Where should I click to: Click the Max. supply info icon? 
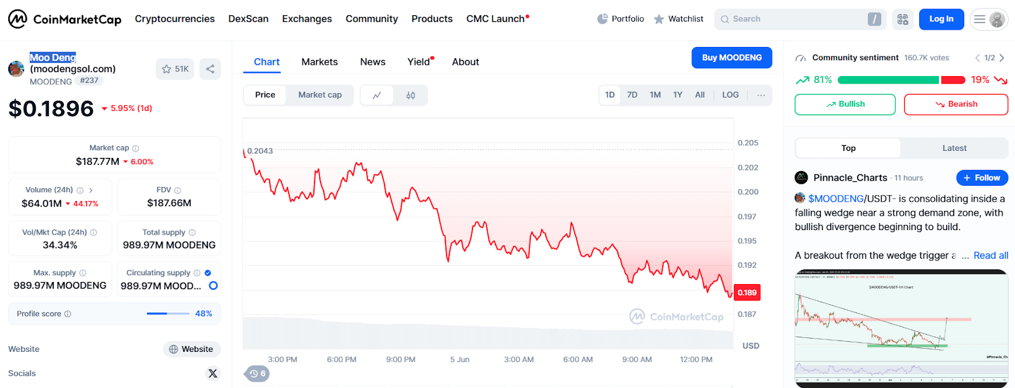pyautogui.click(x=82, y=273)
